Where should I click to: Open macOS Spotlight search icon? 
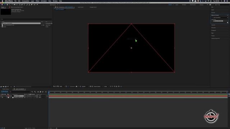(x=221, y=1)
